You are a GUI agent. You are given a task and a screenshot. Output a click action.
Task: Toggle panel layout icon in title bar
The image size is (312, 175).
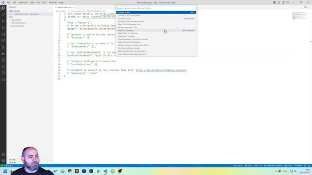click(279, 2)
